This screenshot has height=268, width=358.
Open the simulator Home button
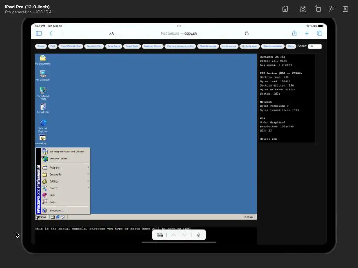click(285, 9)
